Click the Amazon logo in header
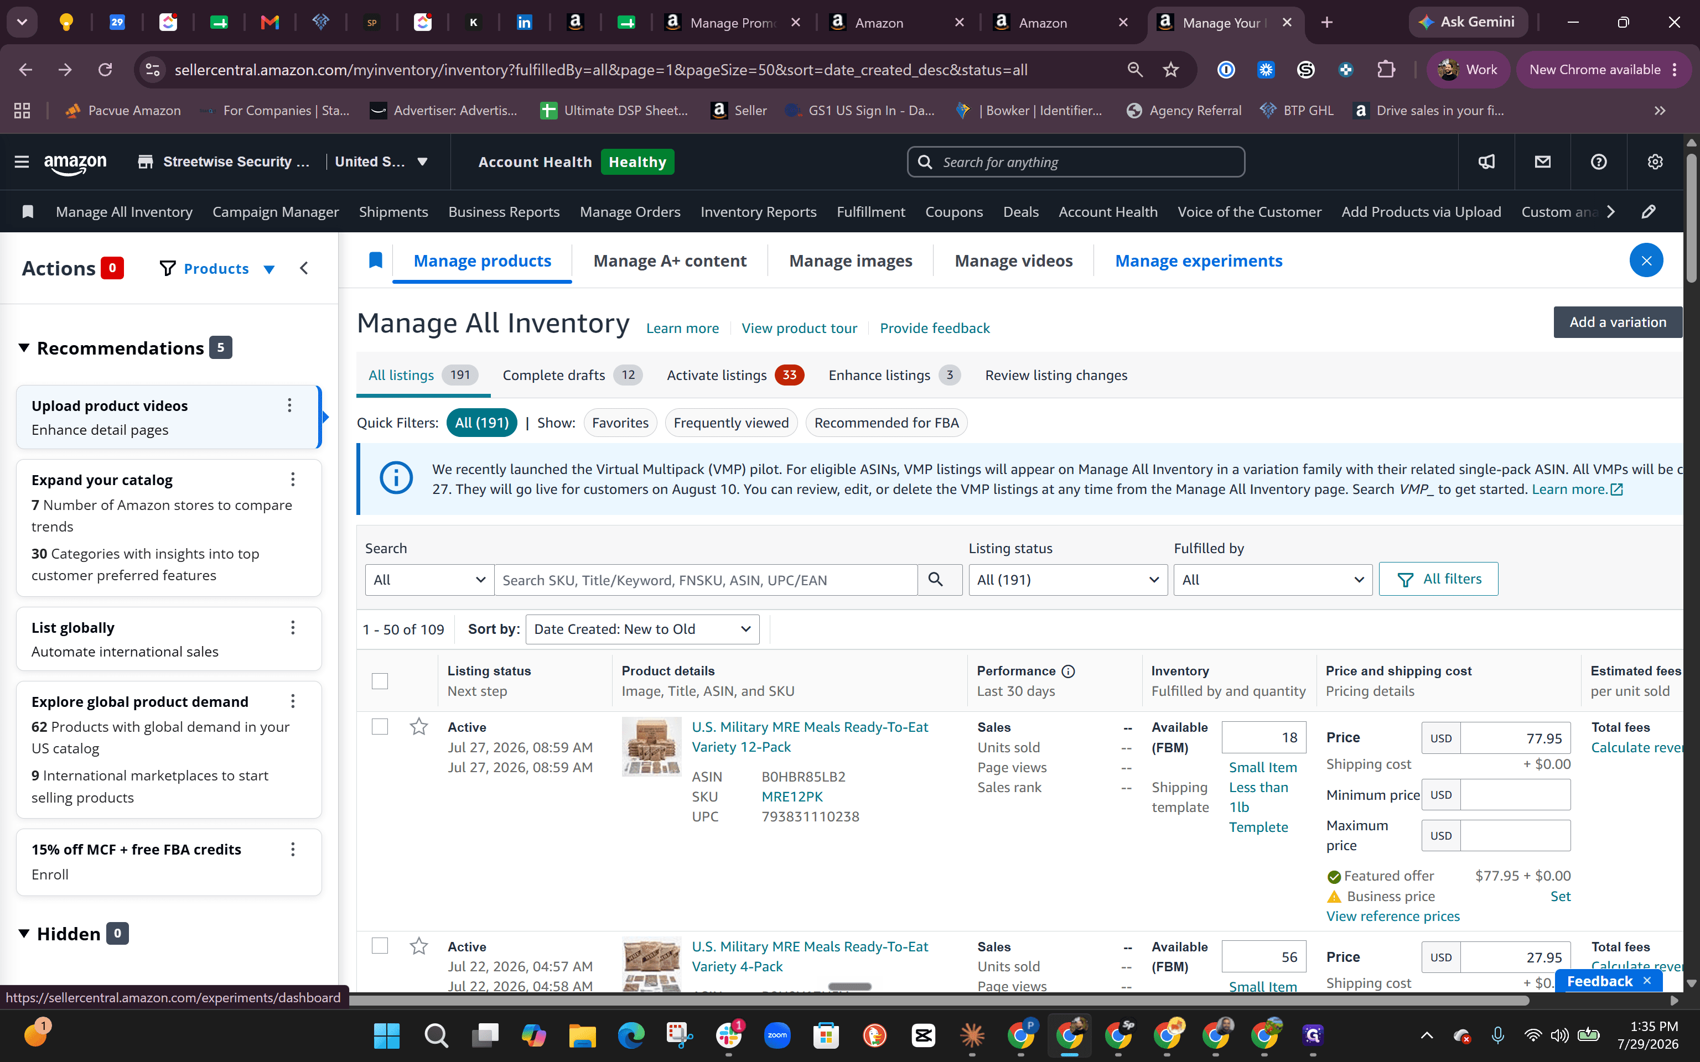 [75, 163]
